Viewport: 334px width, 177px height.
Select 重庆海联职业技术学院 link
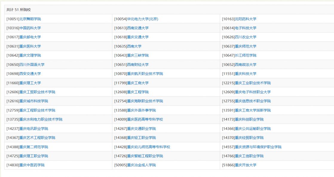point(145,101)
